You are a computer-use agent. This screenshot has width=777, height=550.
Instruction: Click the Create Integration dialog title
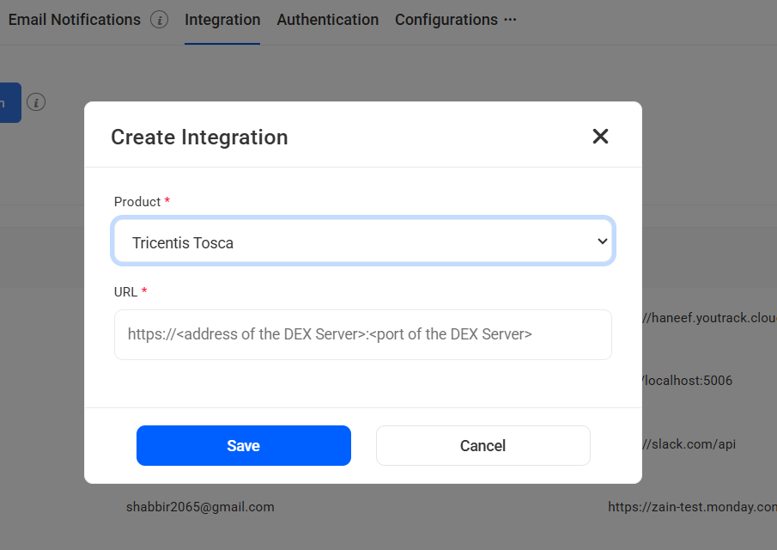(199, 137)
